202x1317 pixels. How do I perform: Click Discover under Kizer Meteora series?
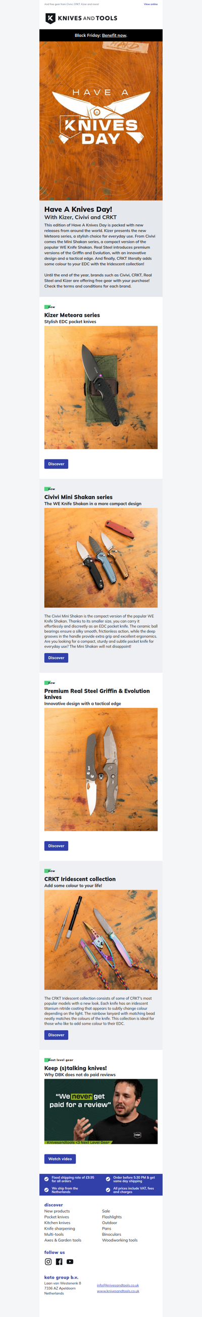coord(56,464)
